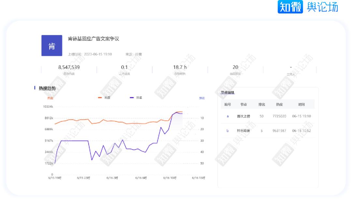Click the 节点 column header
Screen dimensions: 352x200
243,104
